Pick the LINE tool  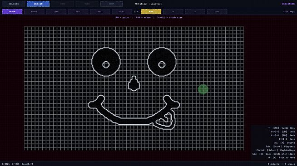click(x=56, y=11)
